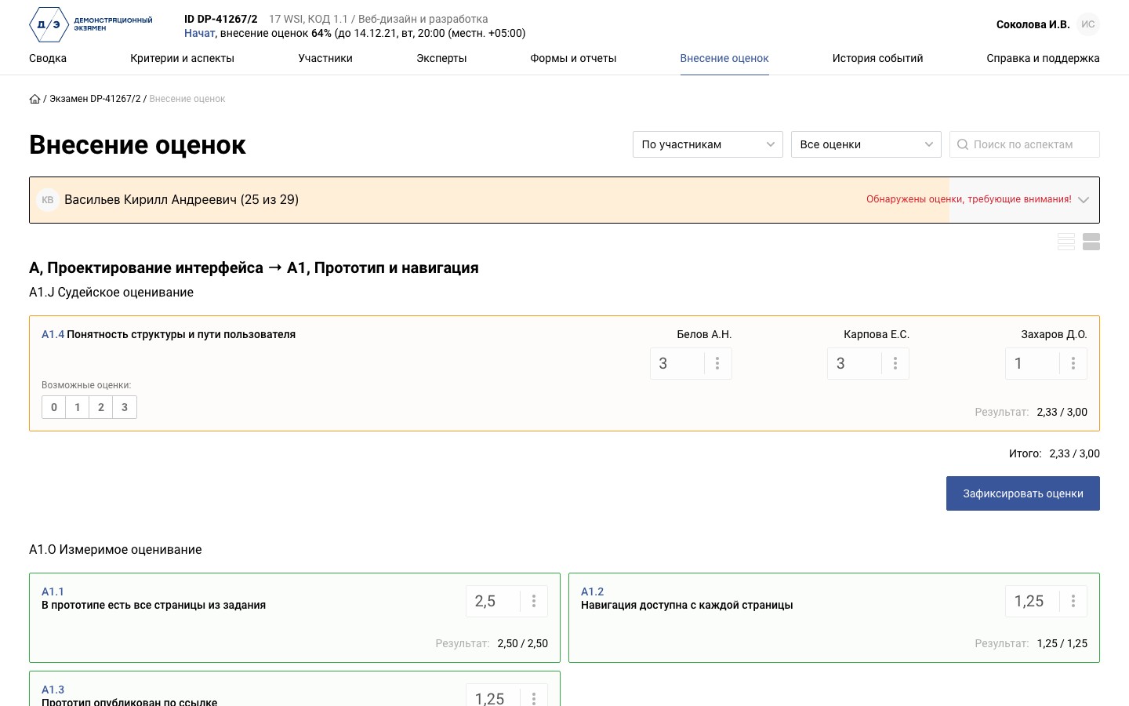This screenshot has width=1129, height=706.
Task: Click the Соколова И.В. user name
Action: [1033, 24]
